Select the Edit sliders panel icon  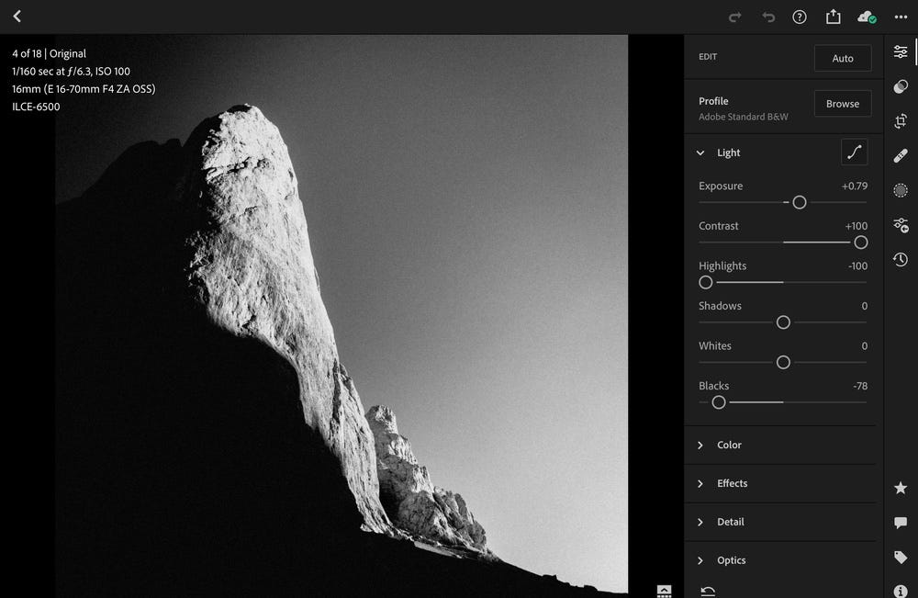coord(901,52)
